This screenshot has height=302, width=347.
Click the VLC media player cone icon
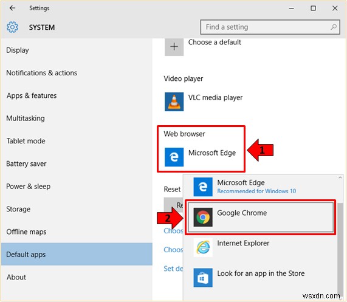click(174, 101)
